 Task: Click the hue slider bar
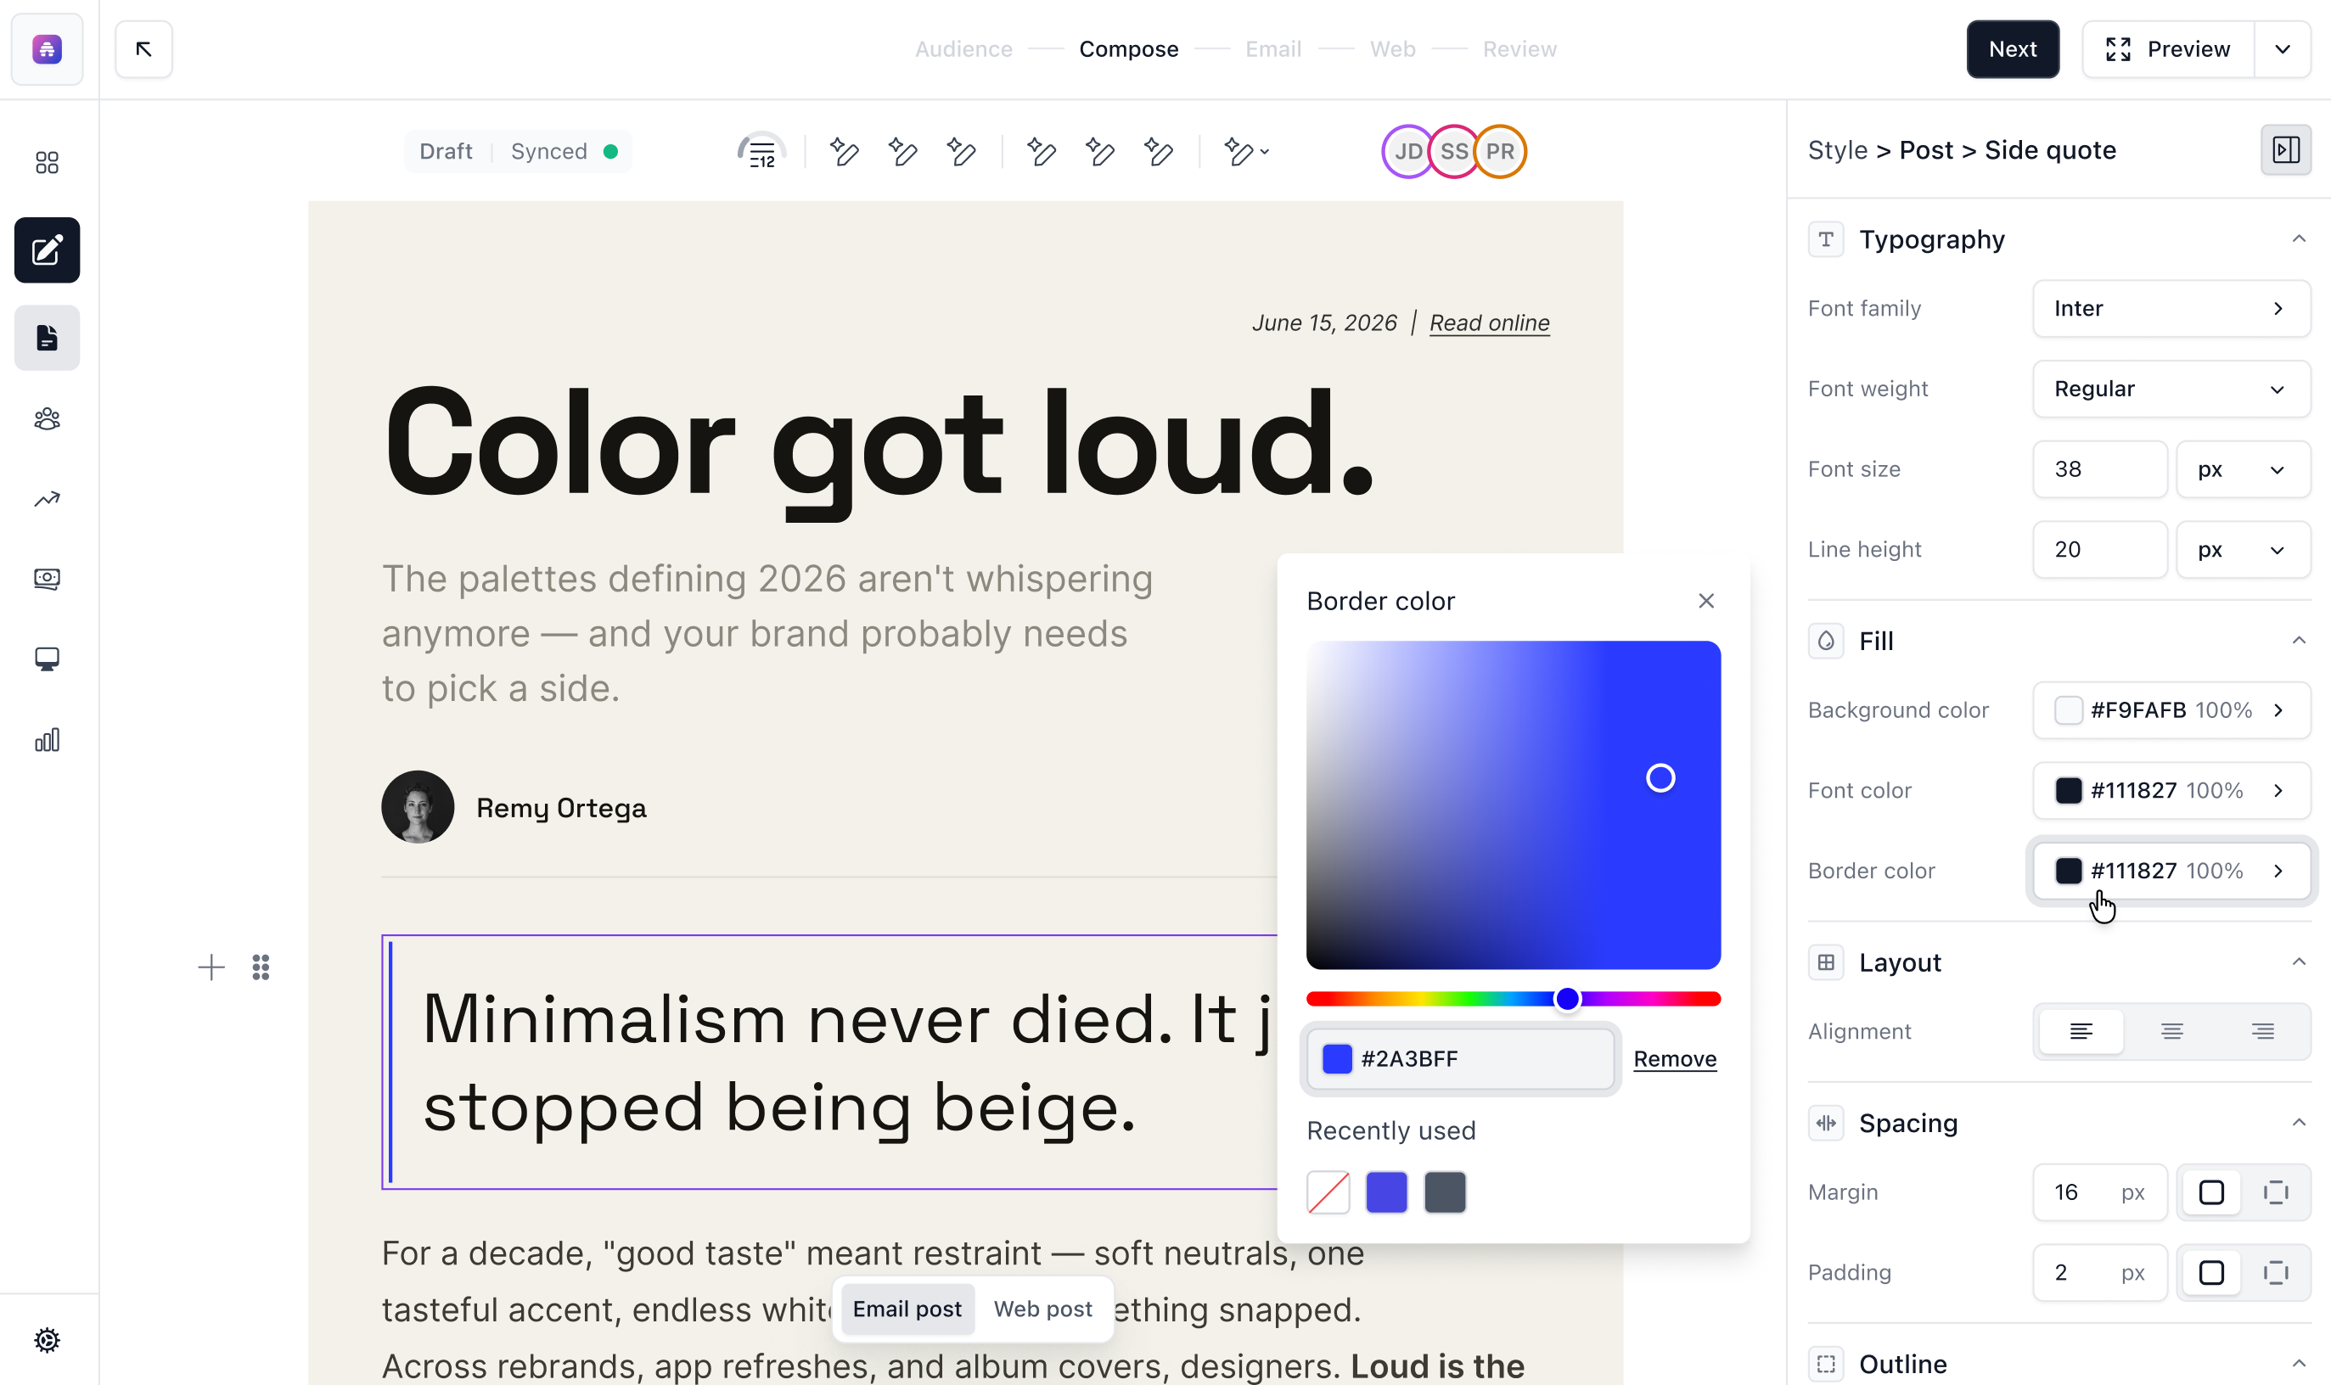(x=1513, y=999)
